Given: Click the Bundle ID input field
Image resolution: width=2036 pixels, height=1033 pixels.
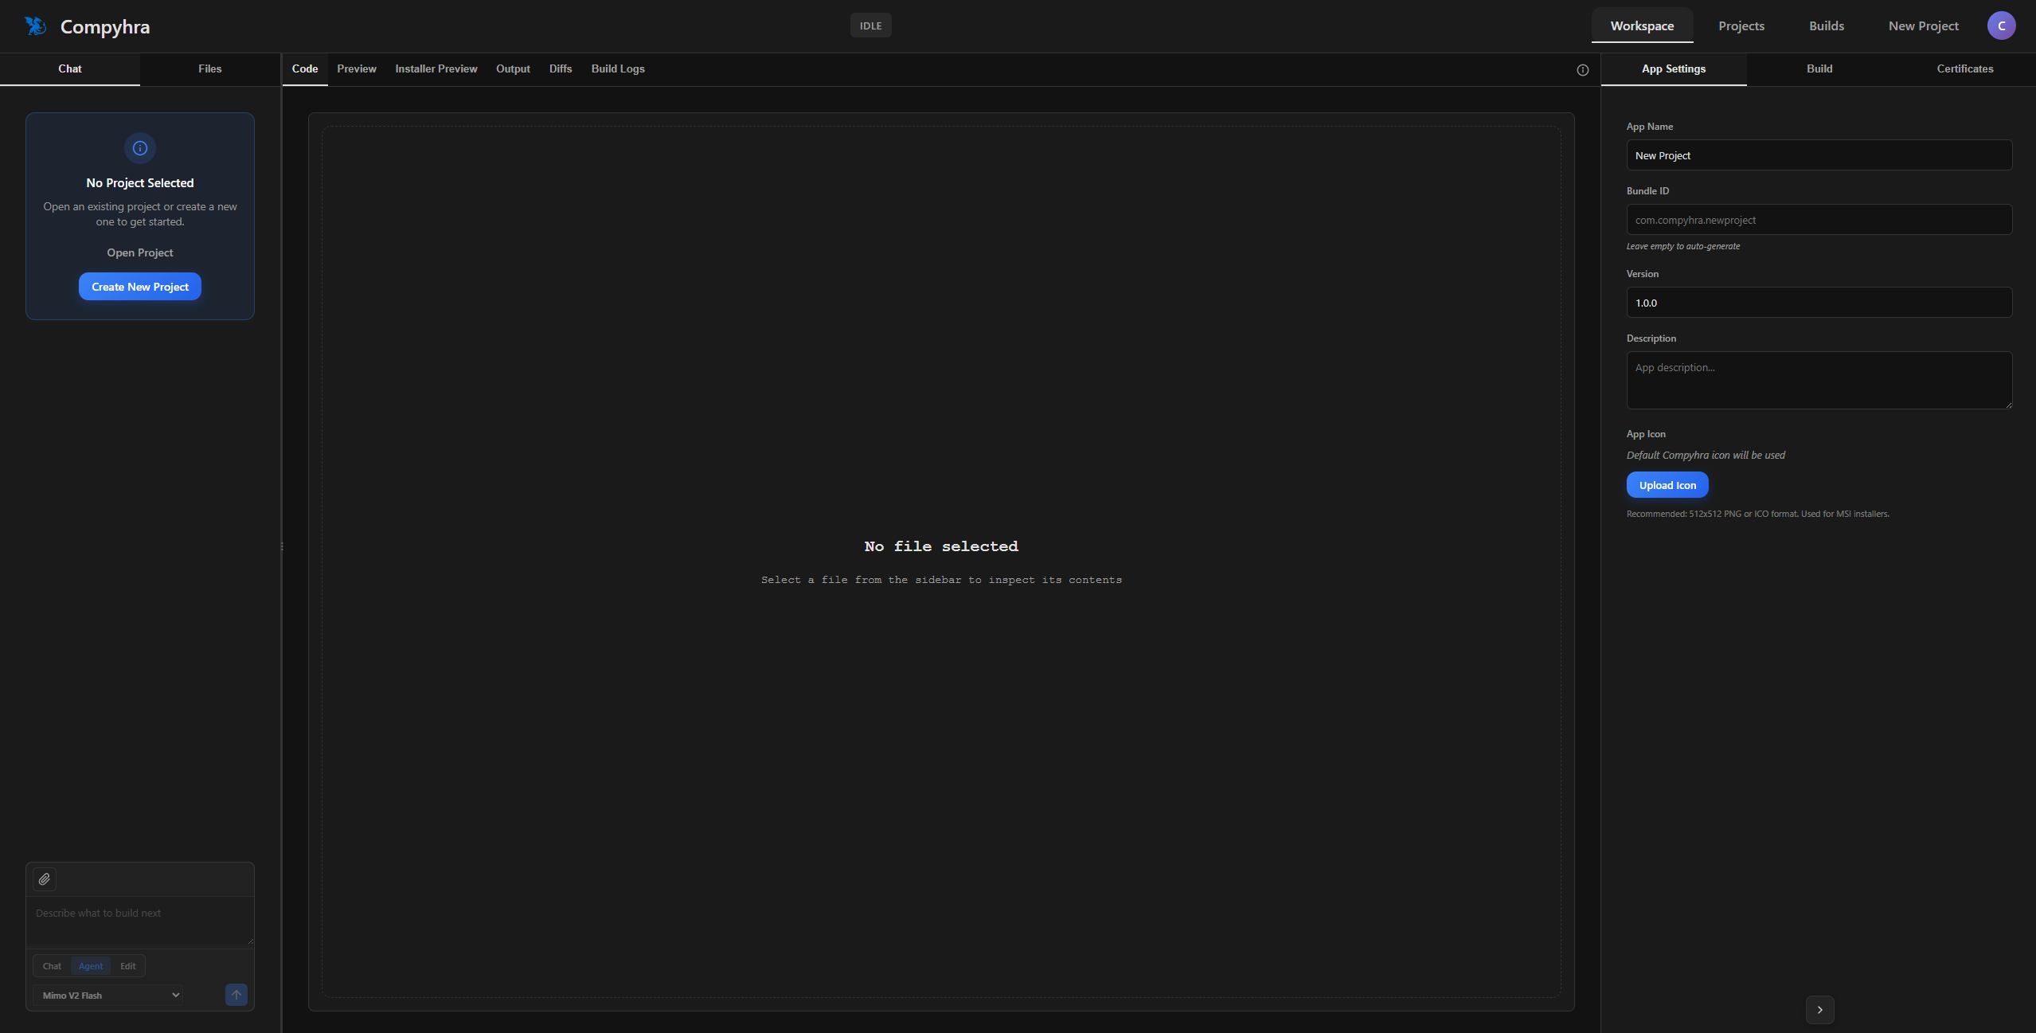Looking at the screenshot, I should pos(1819,220).
